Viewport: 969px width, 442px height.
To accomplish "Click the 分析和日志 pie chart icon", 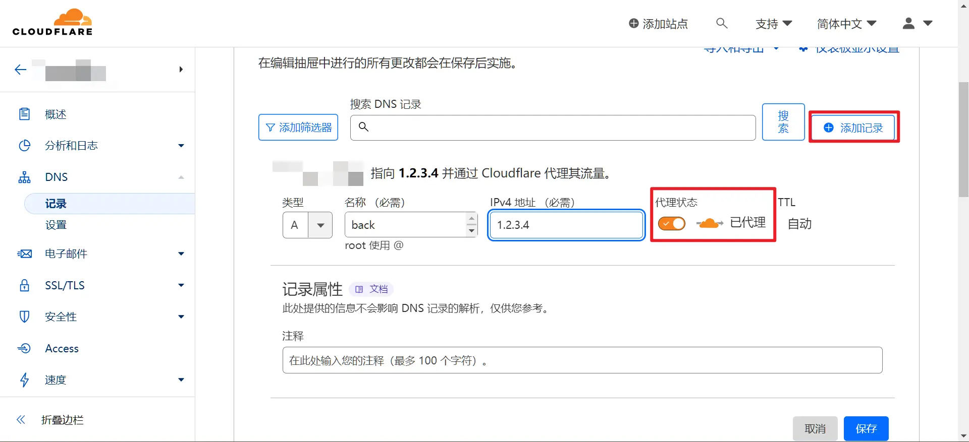I will click(24, 146).
